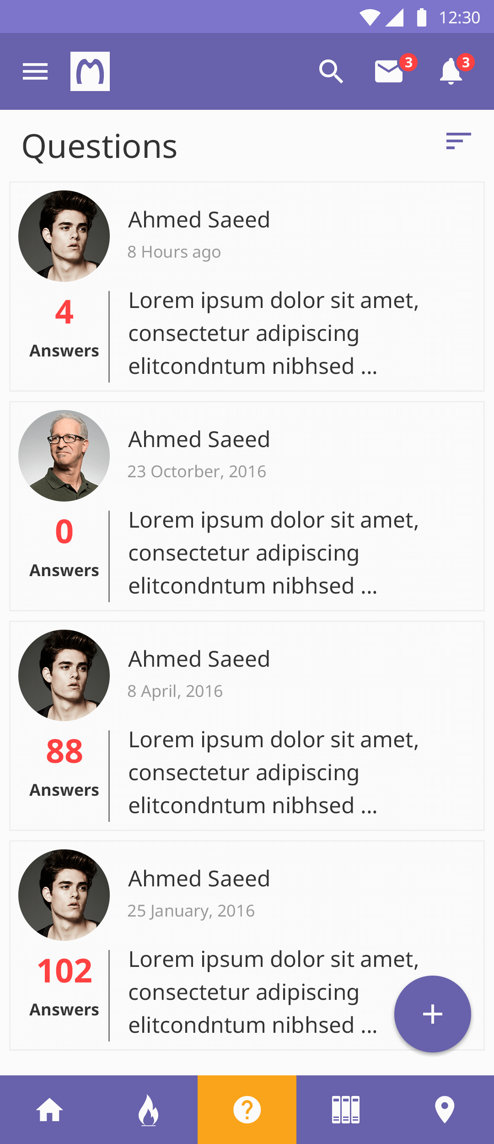The image size is (494, 1144).
Task: Open the library books tab
Action: pos(346,1110)
